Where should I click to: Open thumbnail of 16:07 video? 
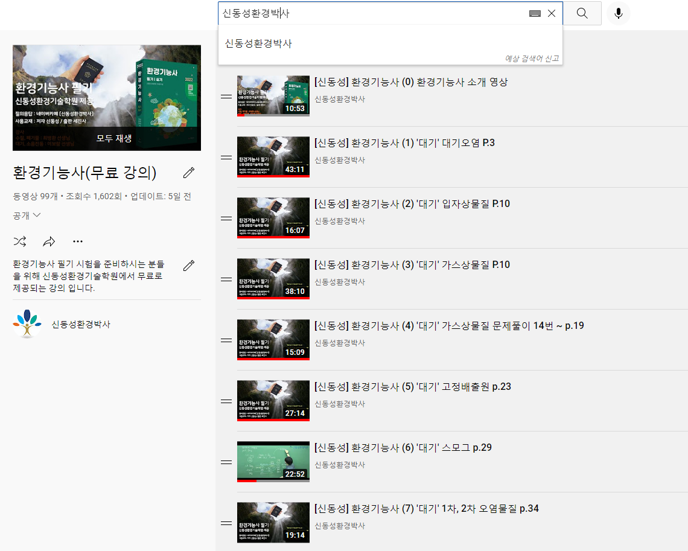pyautogui.click(x=273, y=218)
